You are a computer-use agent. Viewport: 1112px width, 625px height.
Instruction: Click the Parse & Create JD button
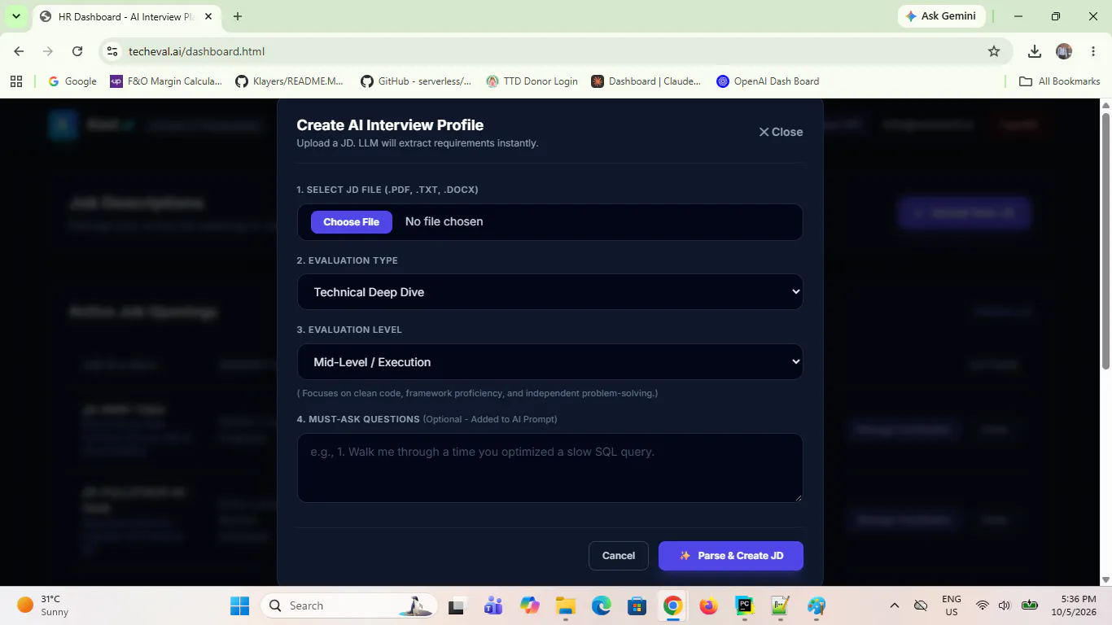click(x=731, y=556)
